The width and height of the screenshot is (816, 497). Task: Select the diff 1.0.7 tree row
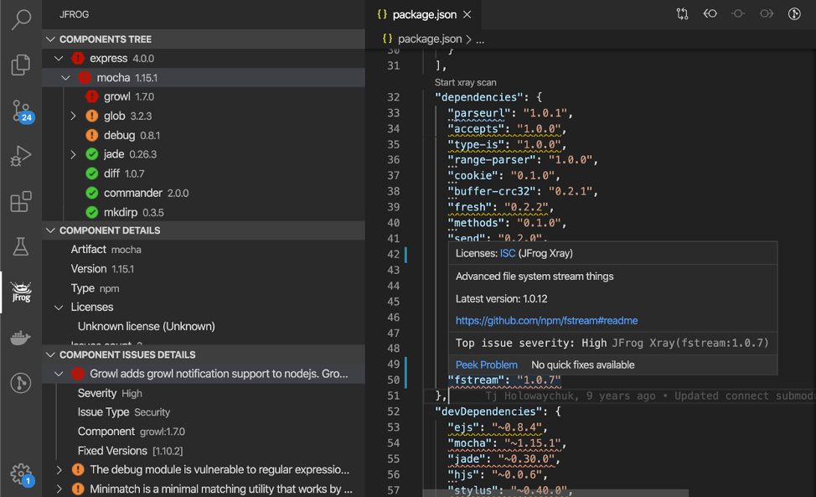204,173
